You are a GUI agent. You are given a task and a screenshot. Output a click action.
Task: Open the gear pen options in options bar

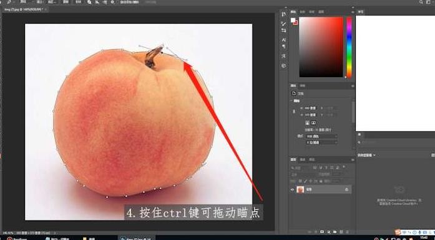pos(112,2)
